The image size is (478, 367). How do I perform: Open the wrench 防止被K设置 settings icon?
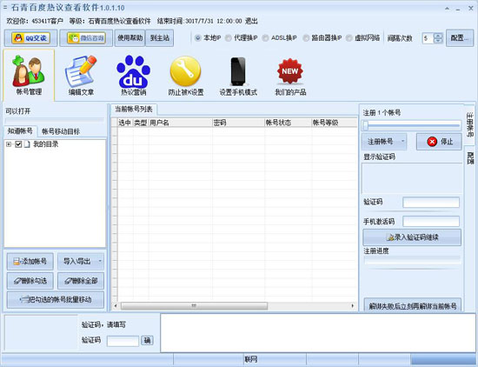click(186, 75)
